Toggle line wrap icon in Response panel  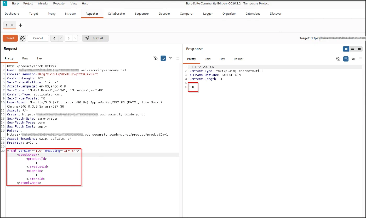(x=346, y=59)
